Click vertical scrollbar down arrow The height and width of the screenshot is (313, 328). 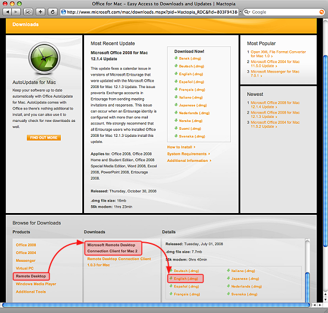click(326, 299)
